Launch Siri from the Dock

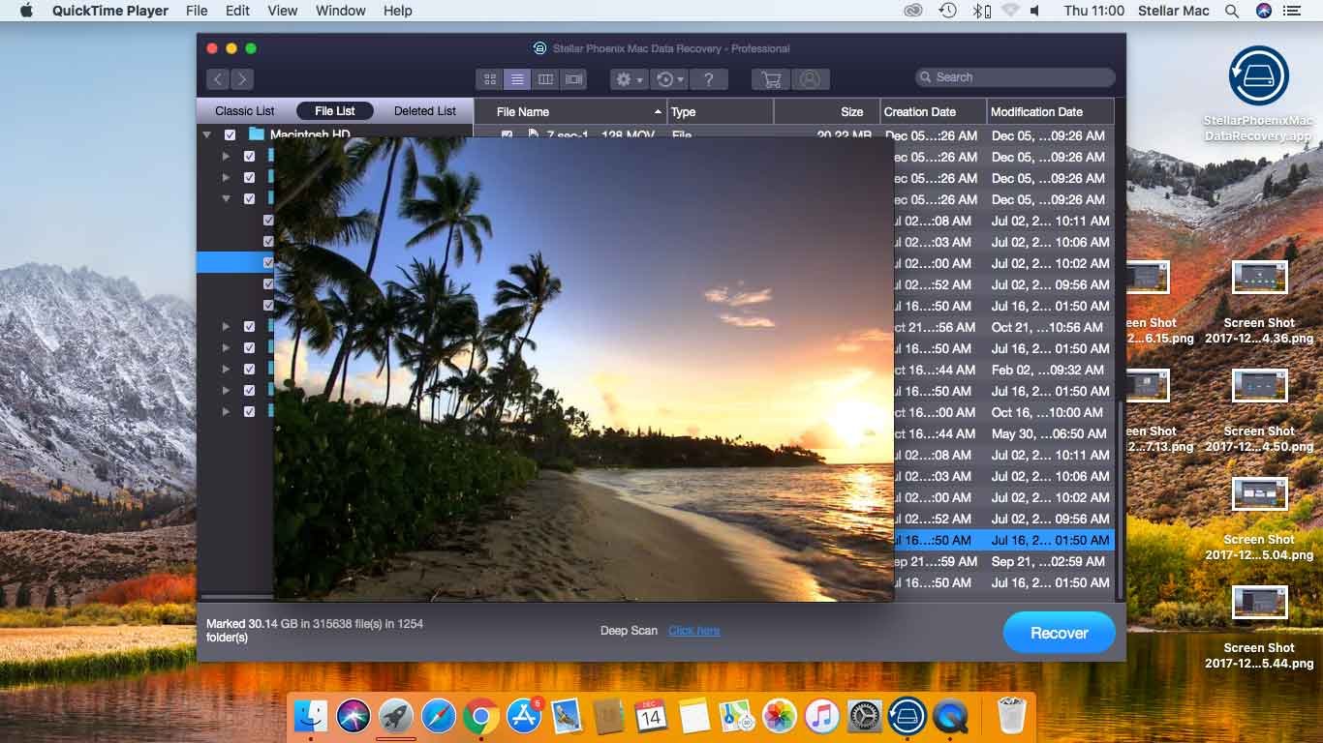[x=354, y=717]
